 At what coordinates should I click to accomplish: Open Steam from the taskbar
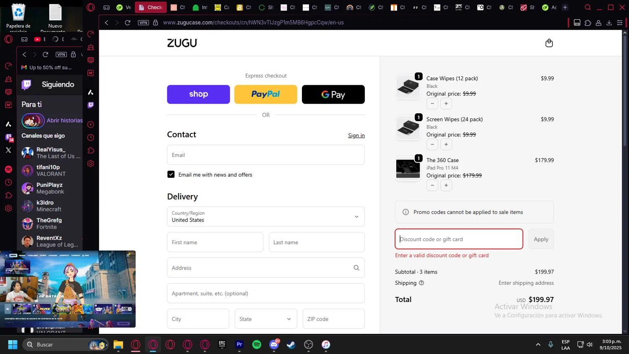pyautogui.click(x=291, y=344)
